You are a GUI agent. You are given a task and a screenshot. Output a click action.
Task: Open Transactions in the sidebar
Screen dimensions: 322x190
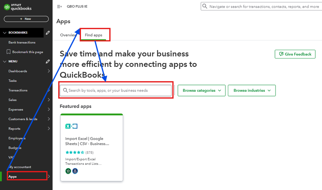tap(18, 90)
